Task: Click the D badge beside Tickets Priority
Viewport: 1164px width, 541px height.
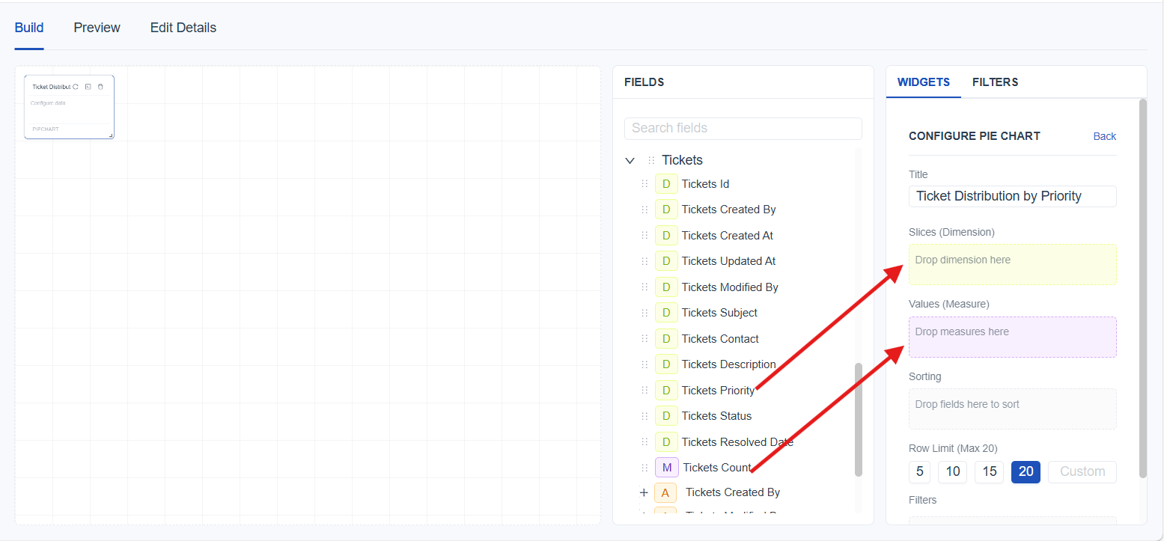Action: tap(665, 391)
